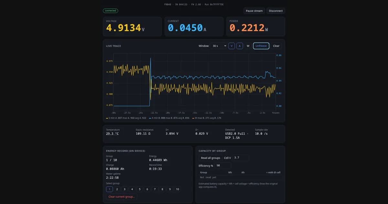Open the Window duration dropdown showing 30 s
This screenshot has height=204, width=388.
(x=218, y=46)
